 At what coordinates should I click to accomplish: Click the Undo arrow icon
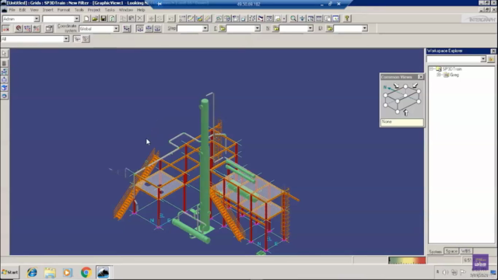(x=171, y=19)
